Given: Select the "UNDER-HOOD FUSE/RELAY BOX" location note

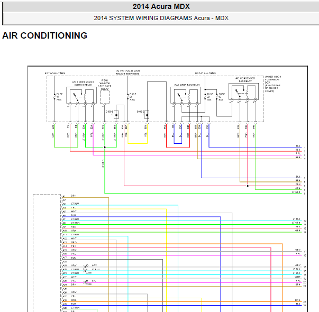Looking at the screenshot, I should (x=273, y=84).
